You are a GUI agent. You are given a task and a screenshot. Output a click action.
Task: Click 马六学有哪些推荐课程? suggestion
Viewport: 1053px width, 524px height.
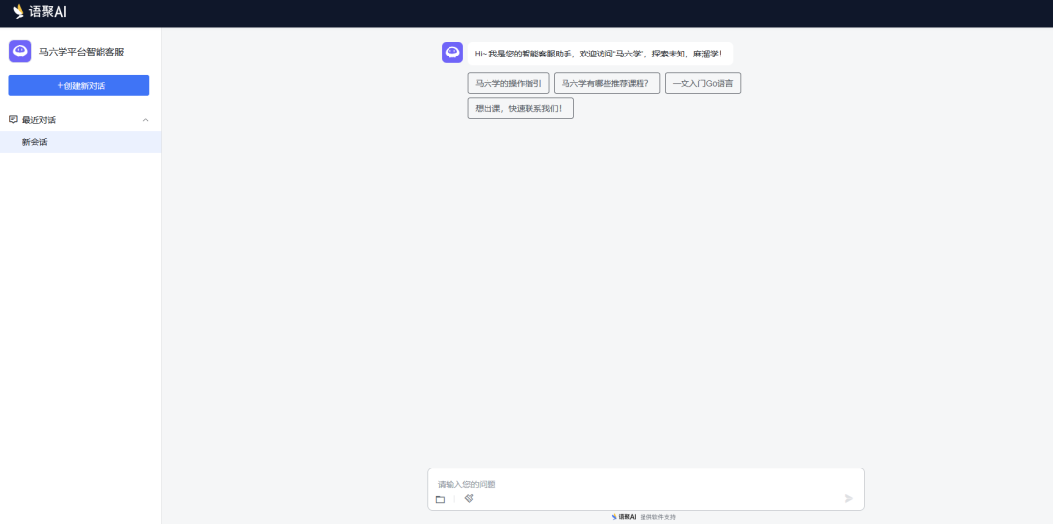click(x=606, y=83)
